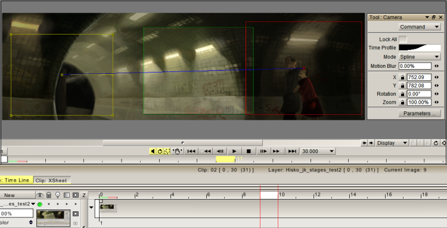The image size is (447, 228).
Task: Open the Display menu
Action: click(x=392, y=143)
